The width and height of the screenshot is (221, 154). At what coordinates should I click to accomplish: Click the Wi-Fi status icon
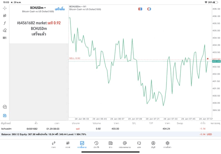tap(206, 2)
